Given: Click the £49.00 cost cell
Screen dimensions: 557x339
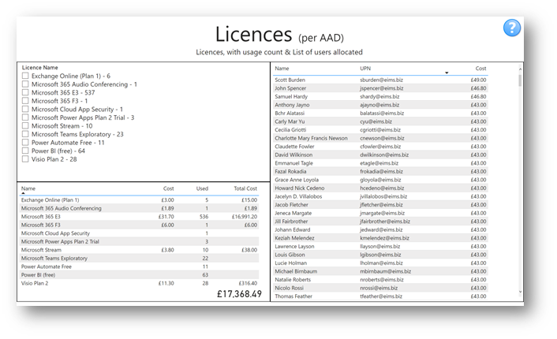Looking at the screenshot, I should (478, 80).
